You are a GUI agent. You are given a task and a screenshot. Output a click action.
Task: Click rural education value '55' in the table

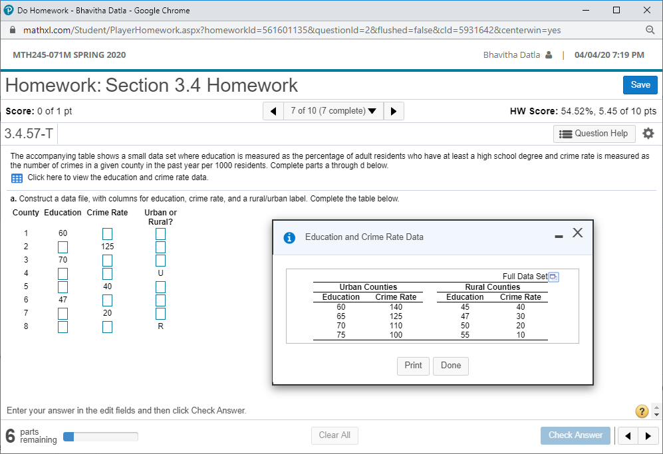coord(465,335)
